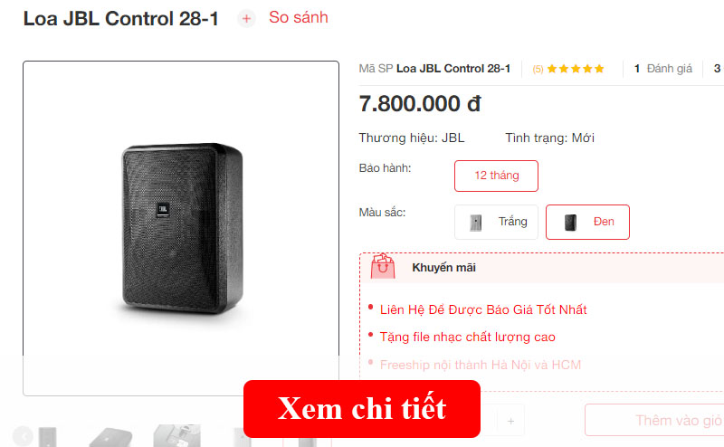The width and height of the screenshot is (724, 447).
Task: Click the plus icon beside So sánh
Action: [x=246, y=18]
